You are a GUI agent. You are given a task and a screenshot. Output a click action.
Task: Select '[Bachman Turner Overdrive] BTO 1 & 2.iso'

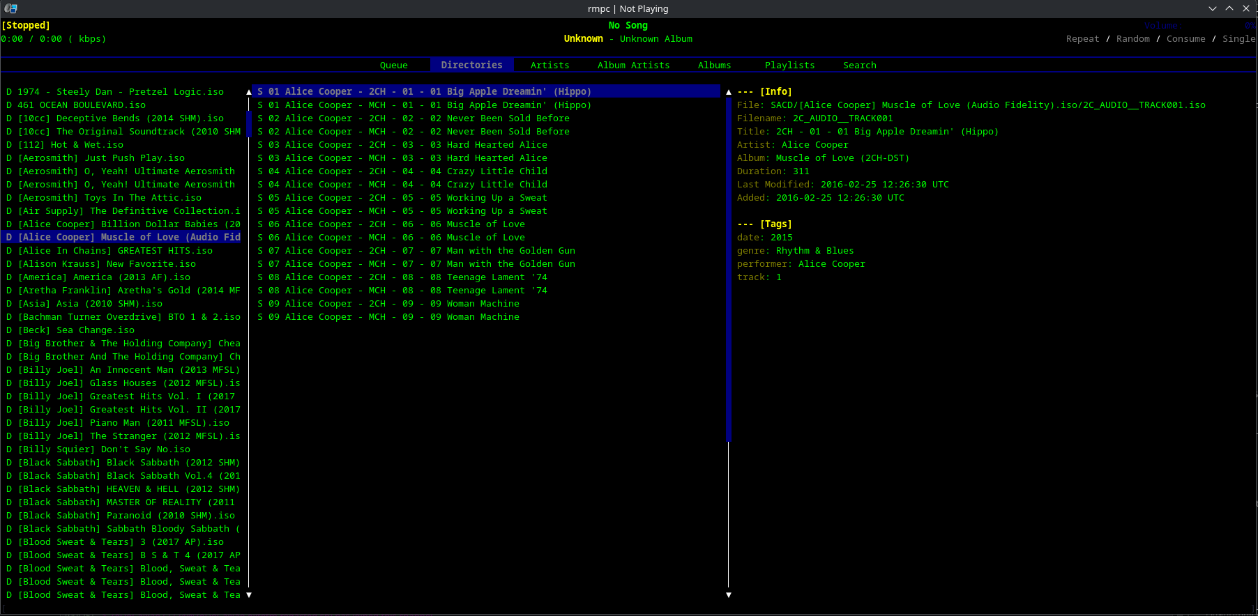tap(123, 317)
